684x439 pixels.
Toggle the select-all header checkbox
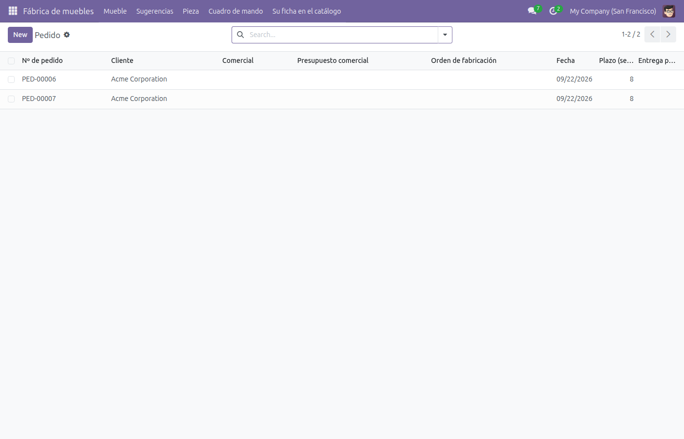click(x=11, y=61)
